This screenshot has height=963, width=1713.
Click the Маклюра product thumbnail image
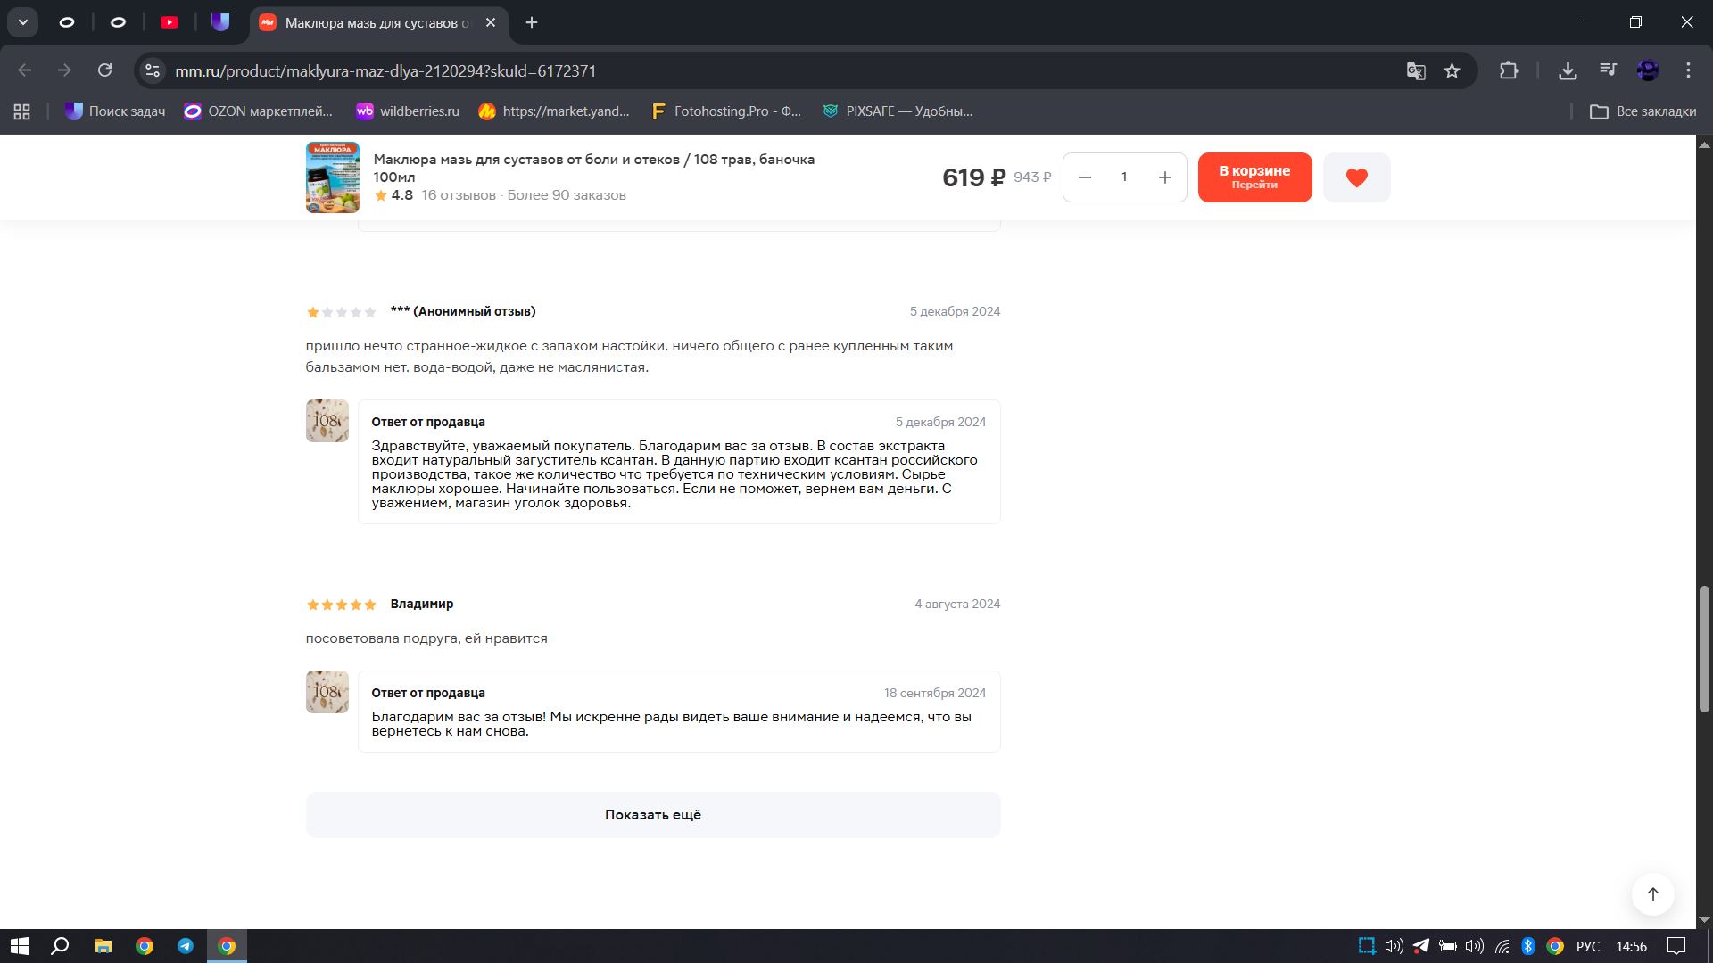(x=332, y=177)
